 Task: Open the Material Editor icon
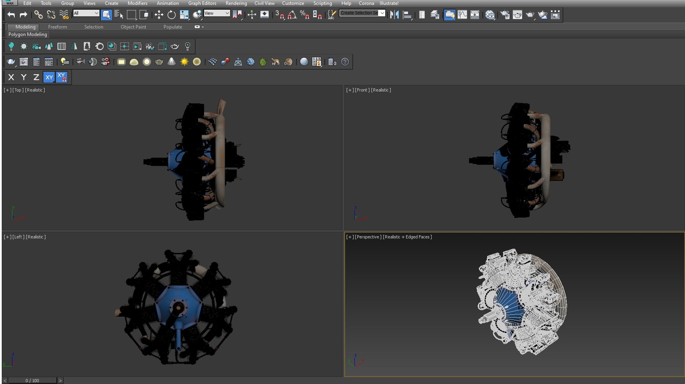[x=490, y=15]
